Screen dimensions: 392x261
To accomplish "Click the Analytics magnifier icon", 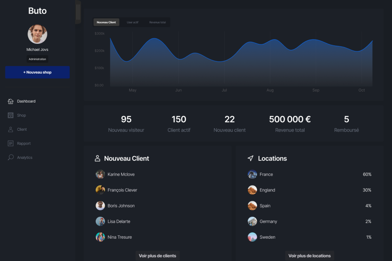I will coord(11,158).
